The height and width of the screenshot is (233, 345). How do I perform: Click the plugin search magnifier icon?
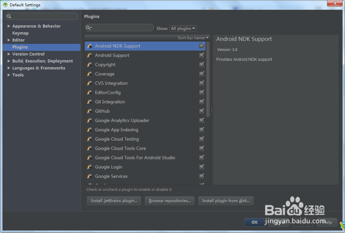(89, 28)
